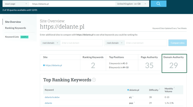Click the SAMPLE badge beside Keyword Lists
Image resolution: width=193 pixels, height=107 pixels.
(24, 37)
